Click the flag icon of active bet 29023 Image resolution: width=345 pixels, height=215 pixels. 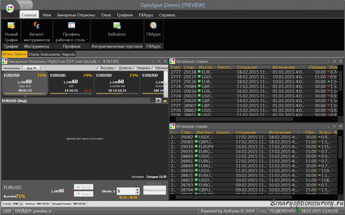199,96
